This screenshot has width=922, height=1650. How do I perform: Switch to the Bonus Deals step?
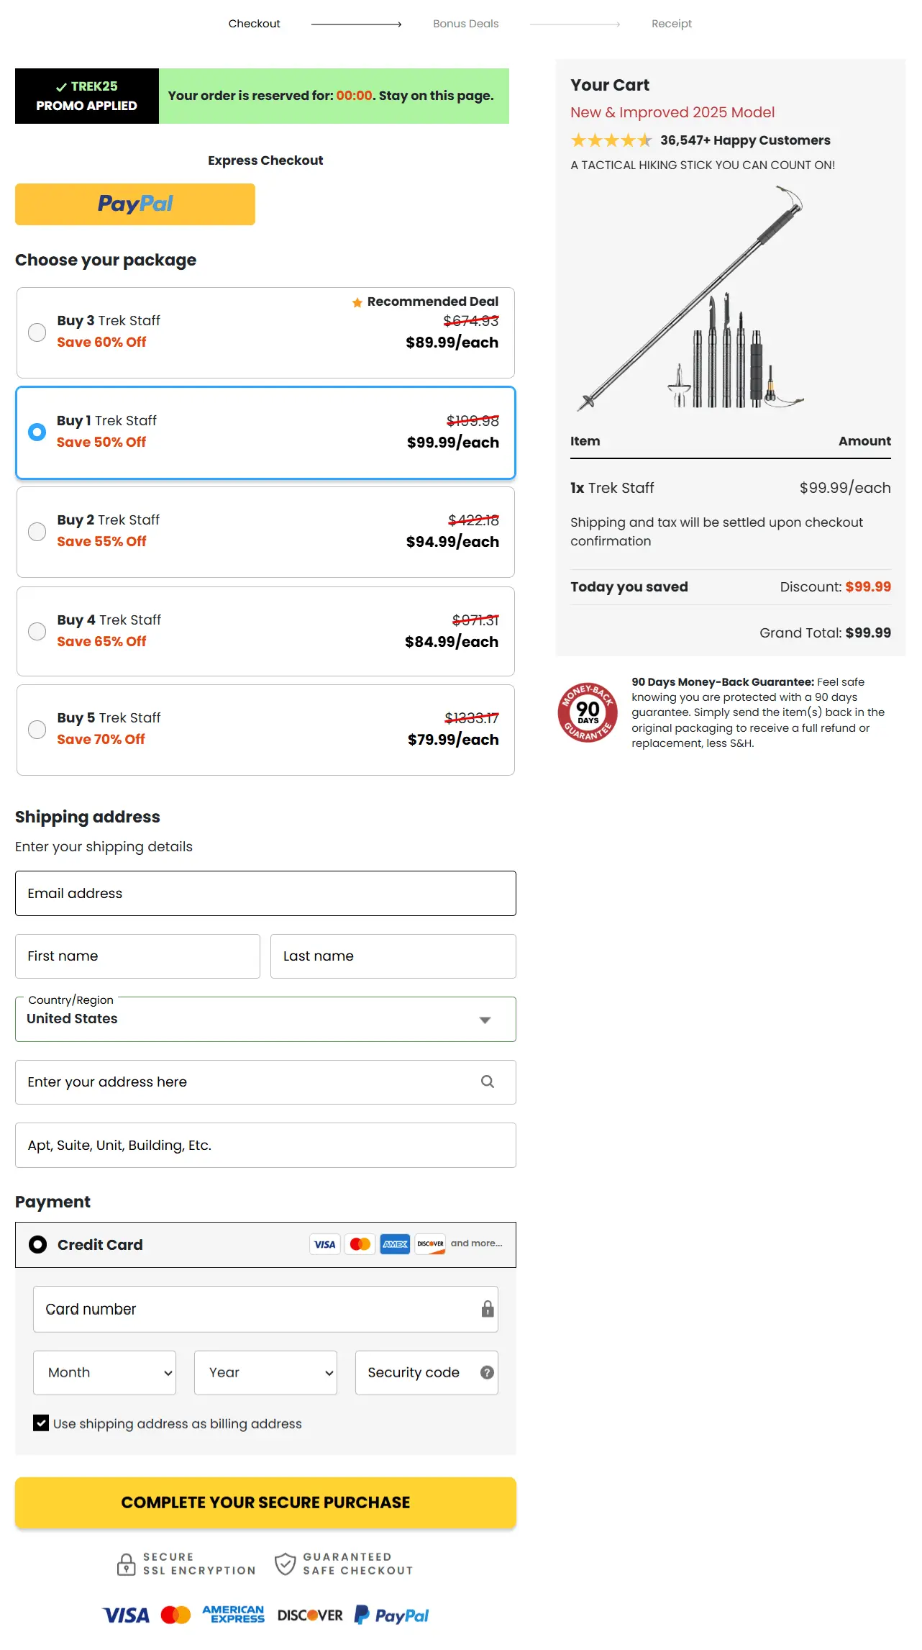[465, 23]
